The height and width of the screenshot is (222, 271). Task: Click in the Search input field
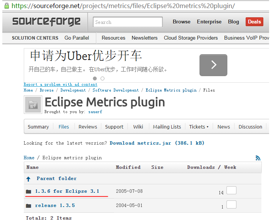point(128,22)
